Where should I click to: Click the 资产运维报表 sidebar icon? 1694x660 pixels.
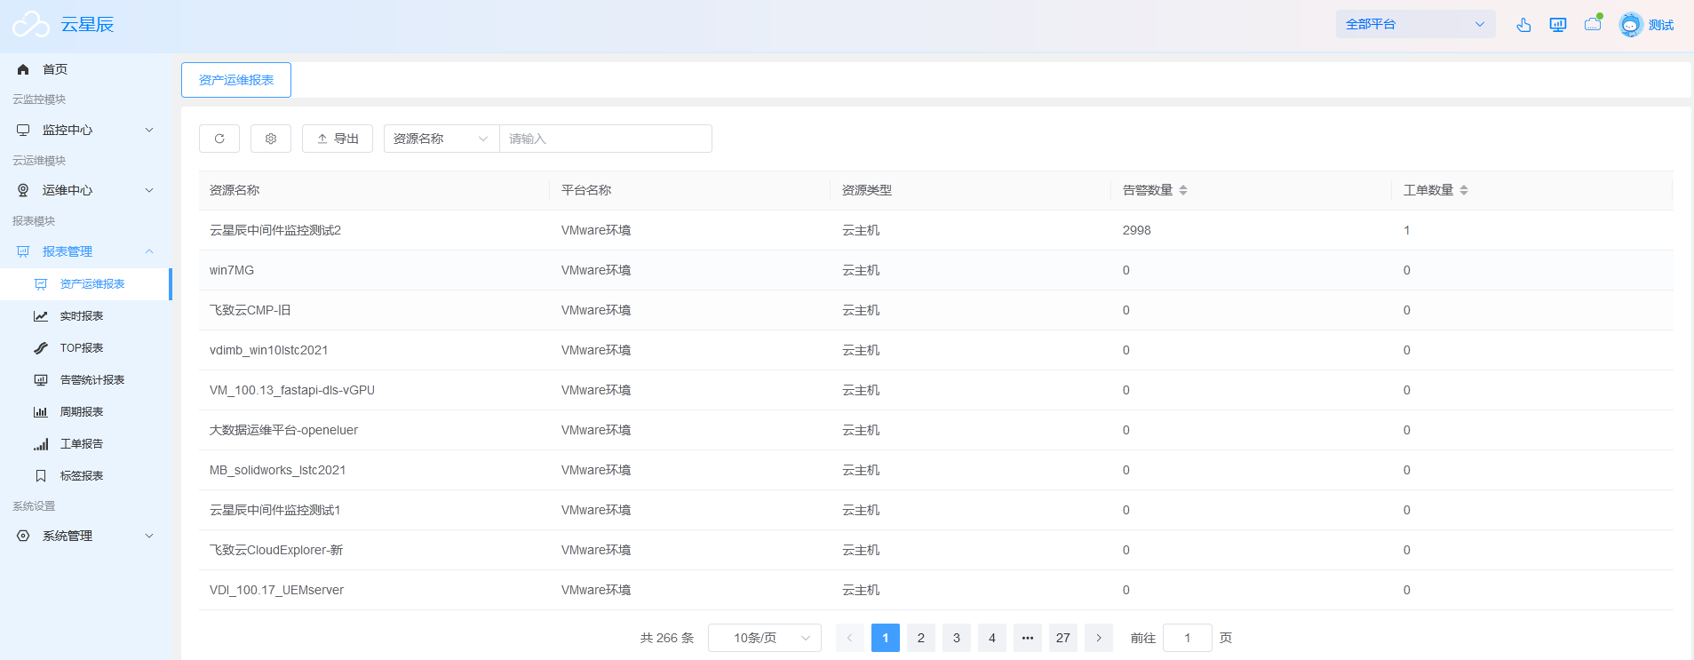(41, 284)
